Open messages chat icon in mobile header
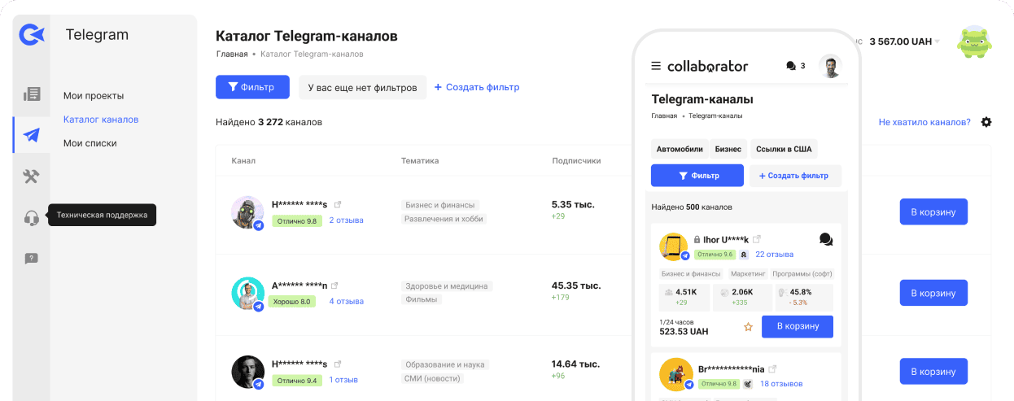The image size is (1014, 401). pyautogui.click(x=791, y=66)
